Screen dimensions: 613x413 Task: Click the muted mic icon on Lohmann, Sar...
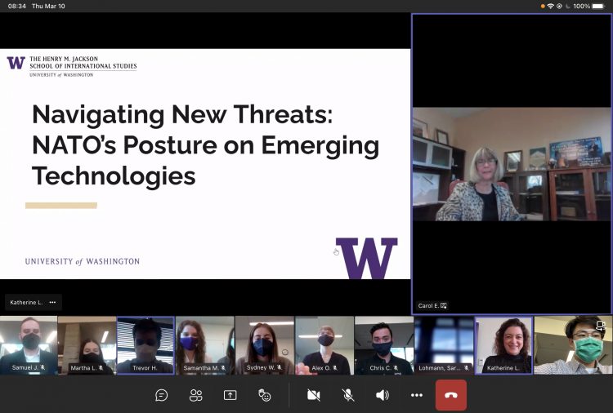point(466,368)
